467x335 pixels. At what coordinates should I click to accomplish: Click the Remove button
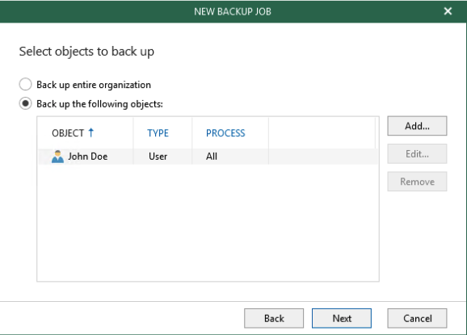tap(417, 182)
